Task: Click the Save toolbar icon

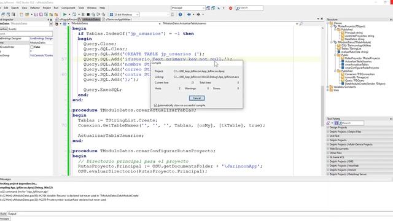Action: [36, 15]
